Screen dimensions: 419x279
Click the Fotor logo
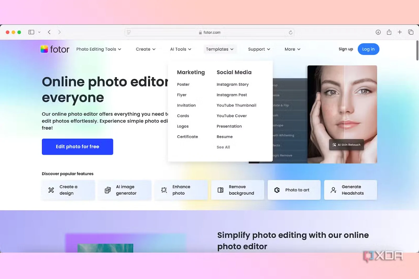pyautogui.click(x=54, y=49)
